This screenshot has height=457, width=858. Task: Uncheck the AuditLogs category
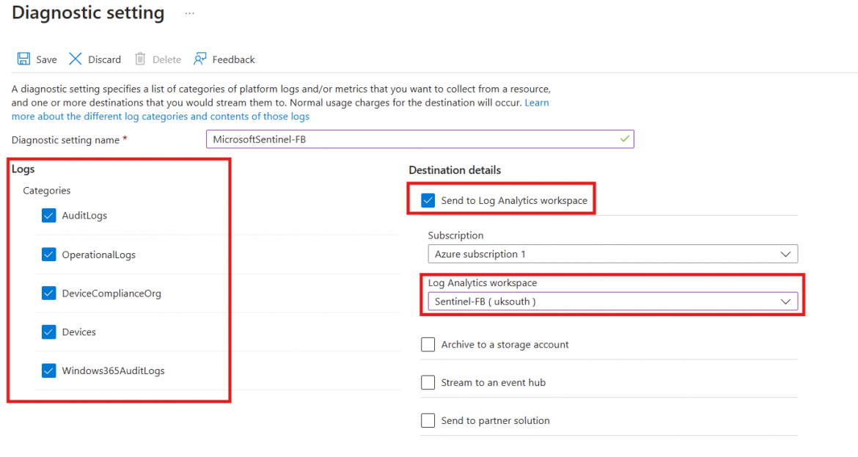point(48,216)
